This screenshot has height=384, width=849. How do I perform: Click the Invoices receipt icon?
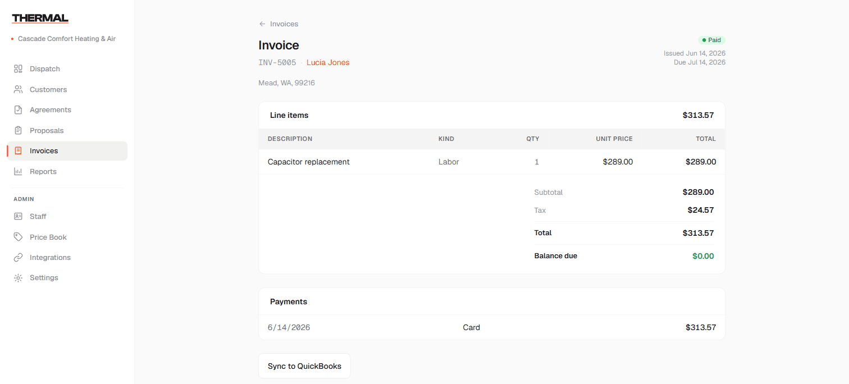(x=18, y=151)
